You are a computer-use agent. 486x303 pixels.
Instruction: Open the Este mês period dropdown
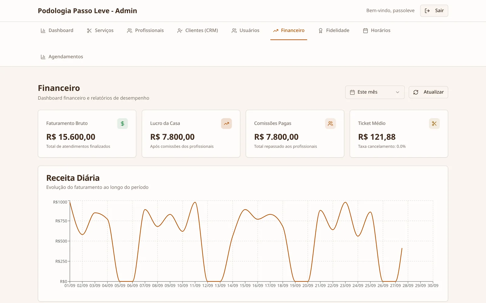pyautogui.click(x=375, y=92)
